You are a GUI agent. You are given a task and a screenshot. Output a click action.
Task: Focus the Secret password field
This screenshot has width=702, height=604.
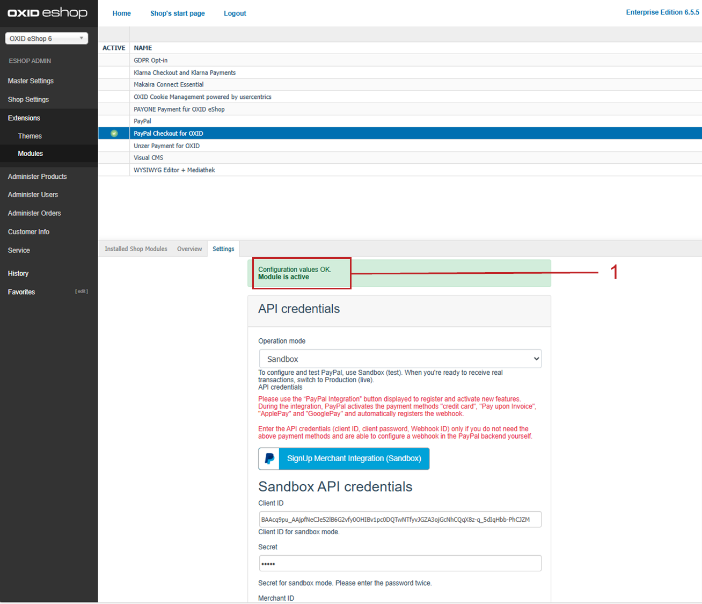tap(400, 563)
